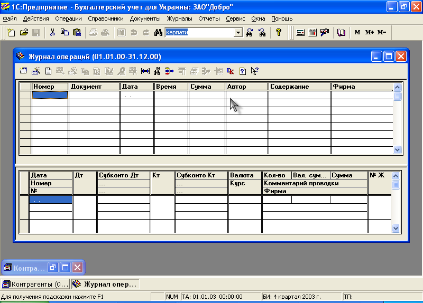423x303 pixels.
Task: Enter typical operation with the wand icon
Action: (x=36, y=71)
